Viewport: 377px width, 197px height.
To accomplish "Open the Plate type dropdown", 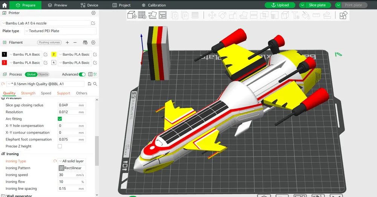I will (60, 31).
